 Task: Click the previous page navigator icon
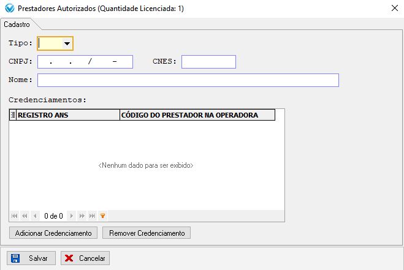(25, 216)
